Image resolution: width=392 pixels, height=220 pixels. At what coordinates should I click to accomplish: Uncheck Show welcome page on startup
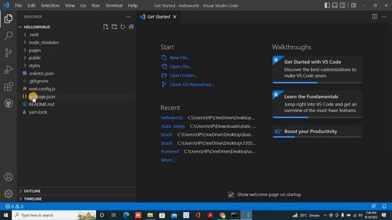tap(231, 194)
